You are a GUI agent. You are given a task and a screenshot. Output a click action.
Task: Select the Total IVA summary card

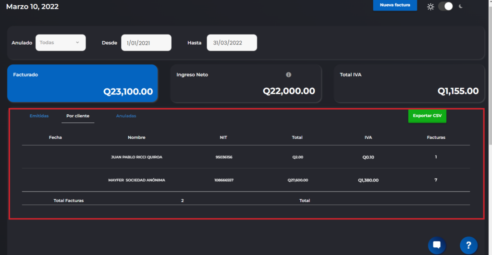(409, 84)
